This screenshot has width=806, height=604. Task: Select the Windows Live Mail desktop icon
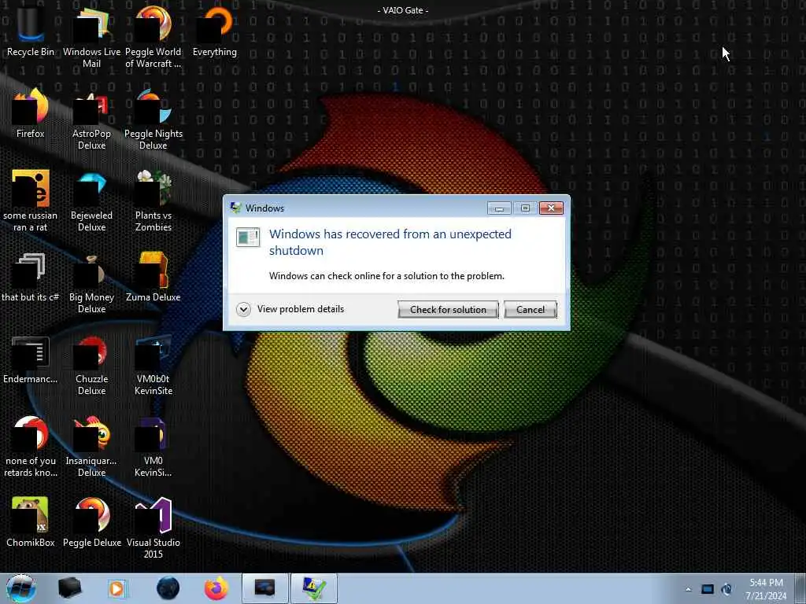tap(91, 36)
